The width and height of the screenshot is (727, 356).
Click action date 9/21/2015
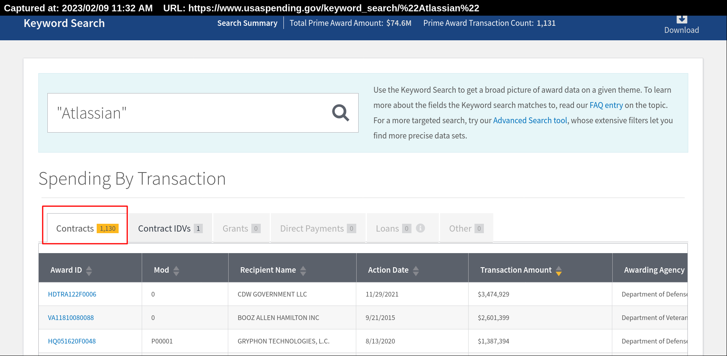pyautogui.click(x=380, y=318)
